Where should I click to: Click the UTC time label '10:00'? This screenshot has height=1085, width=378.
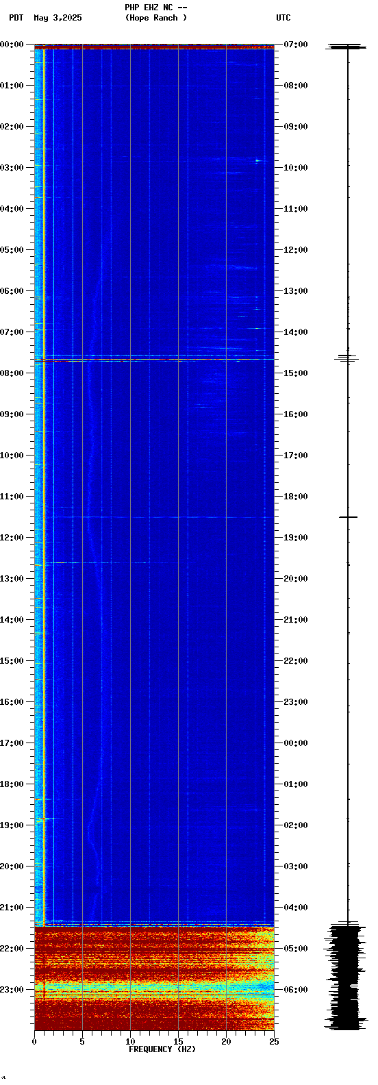296,168
